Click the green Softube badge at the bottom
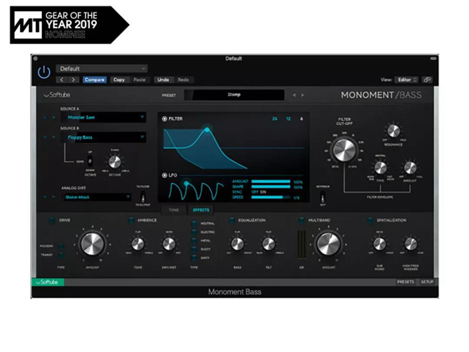The image size is (469, 352). [x=48, y=282]
